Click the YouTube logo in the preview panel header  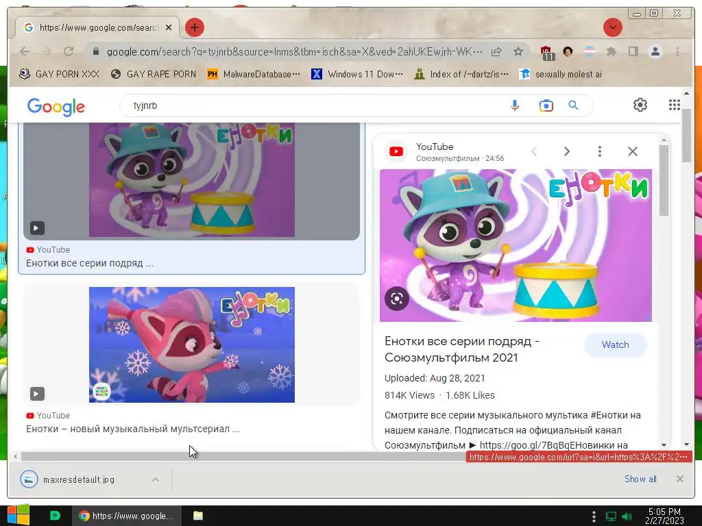coord(396,151)
